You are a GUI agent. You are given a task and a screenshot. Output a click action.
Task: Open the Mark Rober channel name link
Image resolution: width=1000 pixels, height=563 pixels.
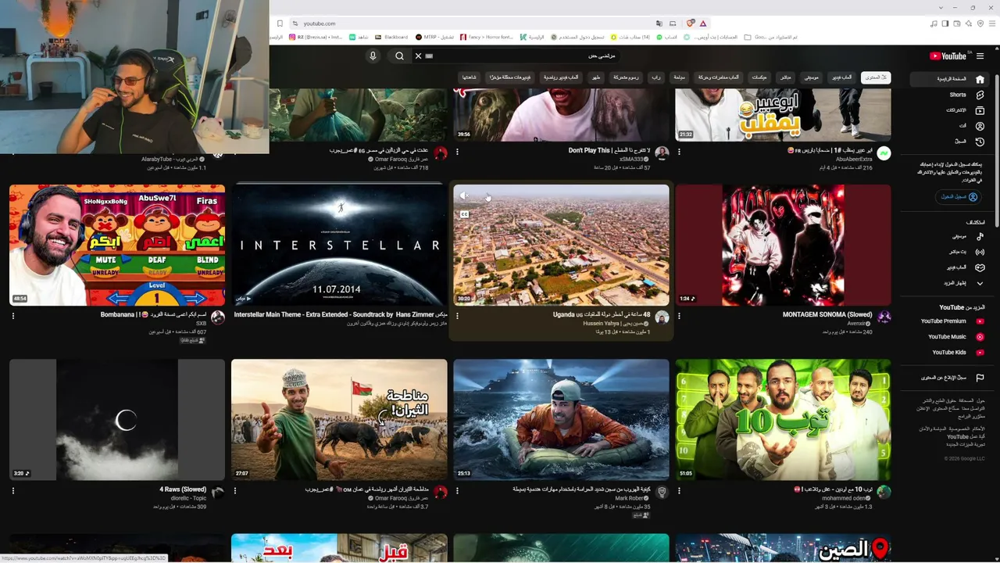tap(628, 498)
